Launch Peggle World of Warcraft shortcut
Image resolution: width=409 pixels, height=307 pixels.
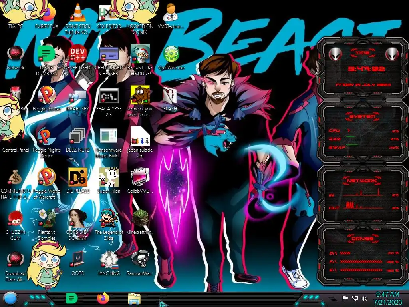coord(46,184)
